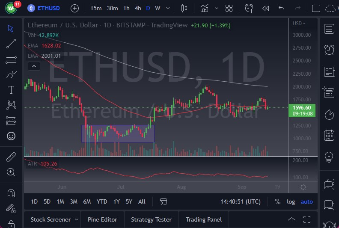Open the user profile avatar menu
Image resolution: width=339 pixels, height=228 pixels.
click(x=11, y=8)
